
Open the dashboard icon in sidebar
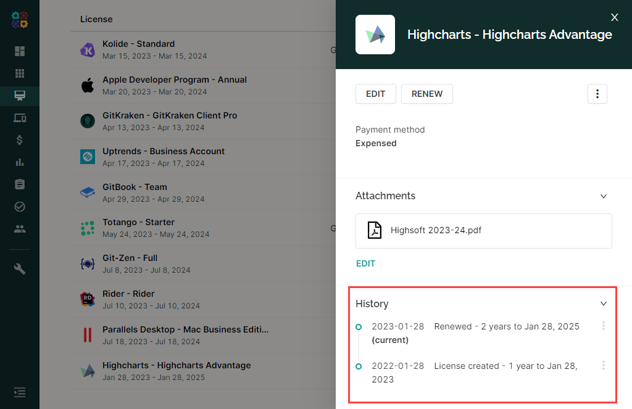pyautogui.click(x=20, y=51)
